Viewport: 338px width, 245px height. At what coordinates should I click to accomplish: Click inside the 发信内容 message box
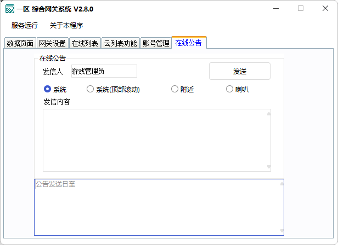(154, 140)
